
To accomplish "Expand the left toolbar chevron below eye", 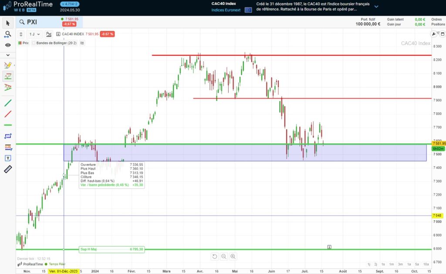I will tap(8, 55).
